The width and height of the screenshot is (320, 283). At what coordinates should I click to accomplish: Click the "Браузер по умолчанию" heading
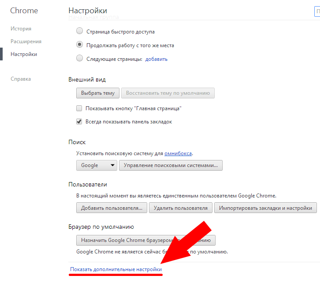[101, 227]
